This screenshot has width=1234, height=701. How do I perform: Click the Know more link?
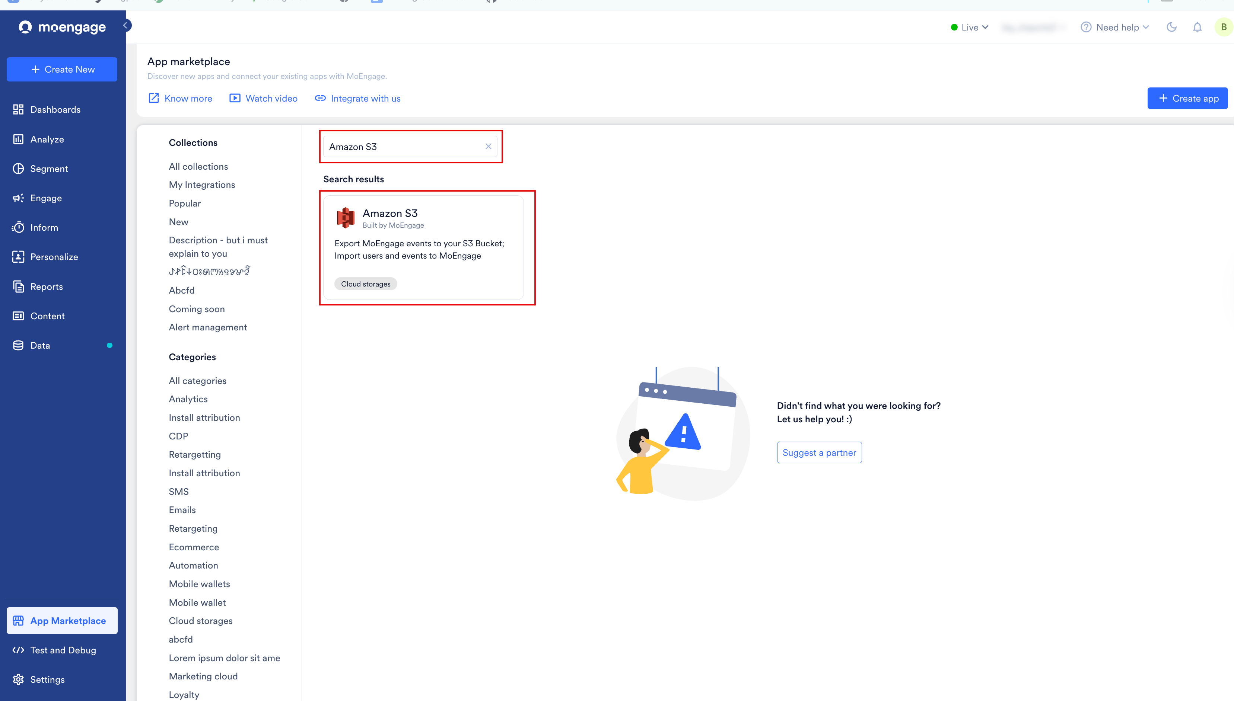coord(181,98)
